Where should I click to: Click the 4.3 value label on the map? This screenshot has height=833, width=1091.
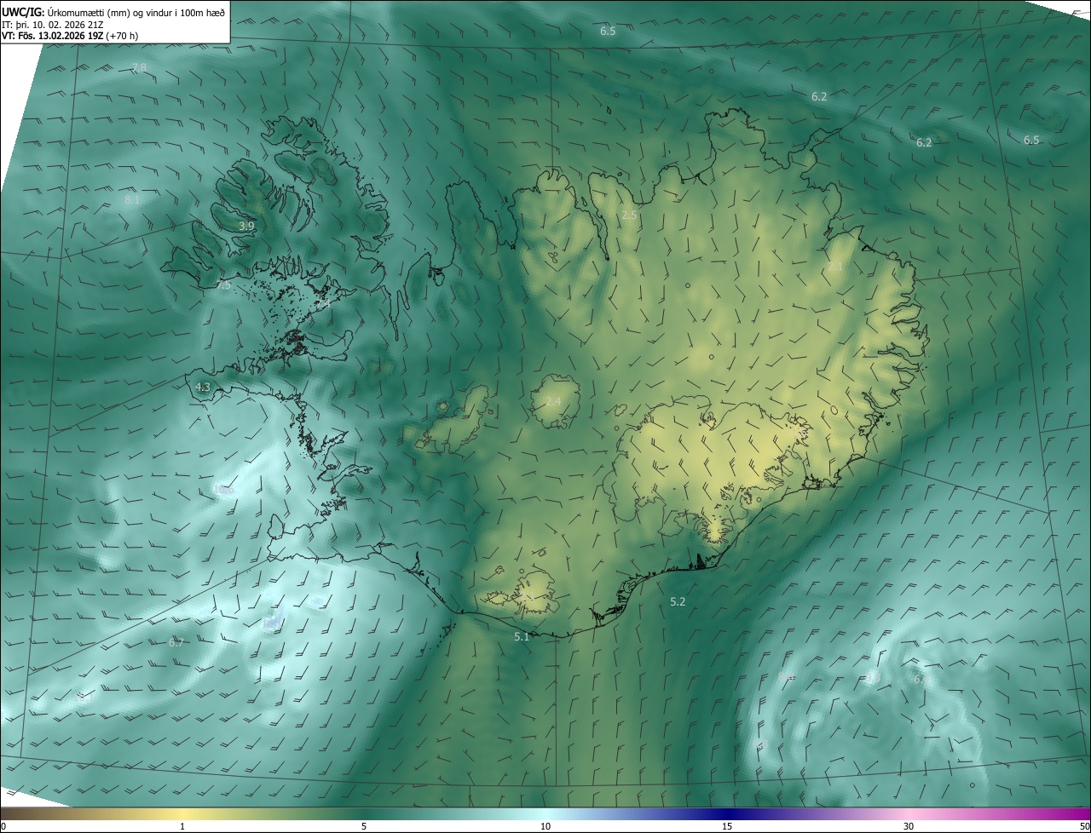pos(203,387)
